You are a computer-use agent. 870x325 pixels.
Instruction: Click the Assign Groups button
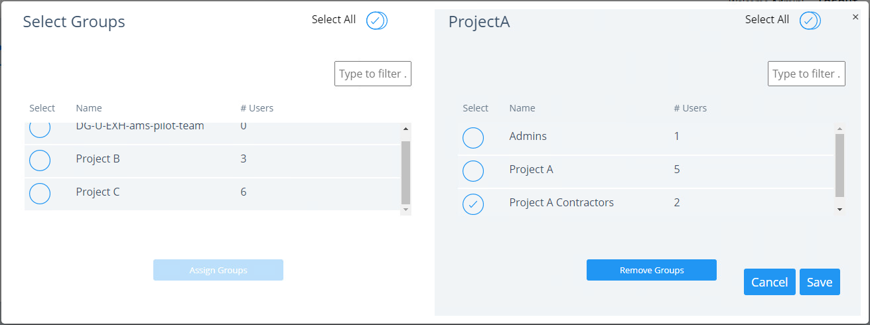click(218, 270)
